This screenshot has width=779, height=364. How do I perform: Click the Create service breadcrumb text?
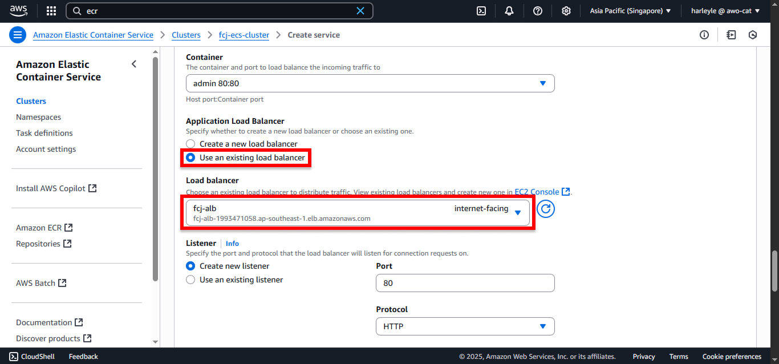point(314,35)
